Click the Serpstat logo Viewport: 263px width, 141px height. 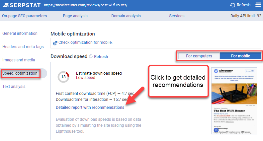click(21, 5)
